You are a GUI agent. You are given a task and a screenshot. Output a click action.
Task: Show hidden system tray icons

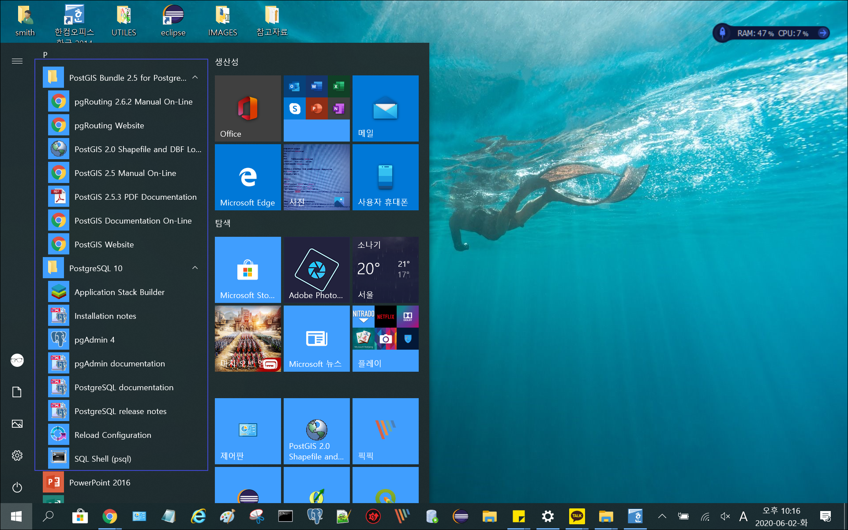click(662, 516)
